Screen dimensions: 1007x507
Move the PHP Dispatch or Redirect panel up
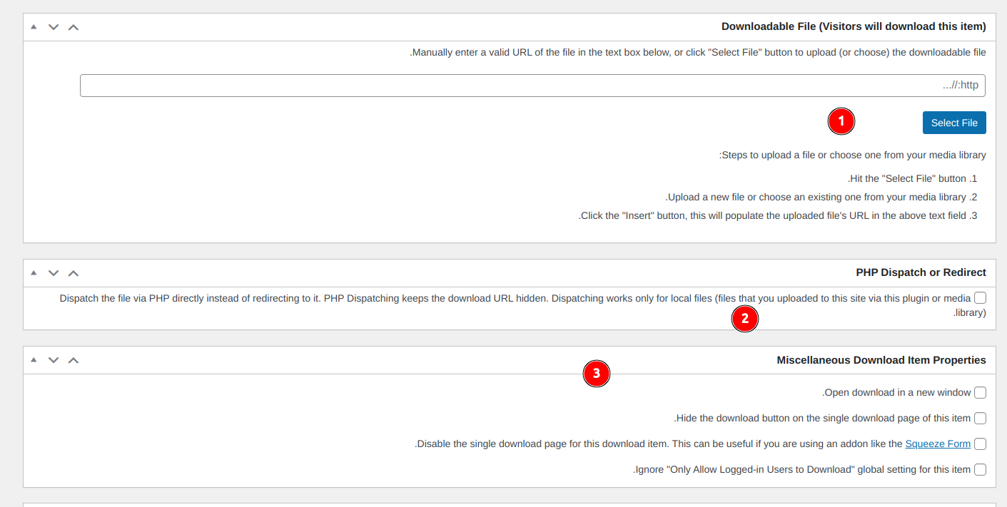click(x=74, y=273)
